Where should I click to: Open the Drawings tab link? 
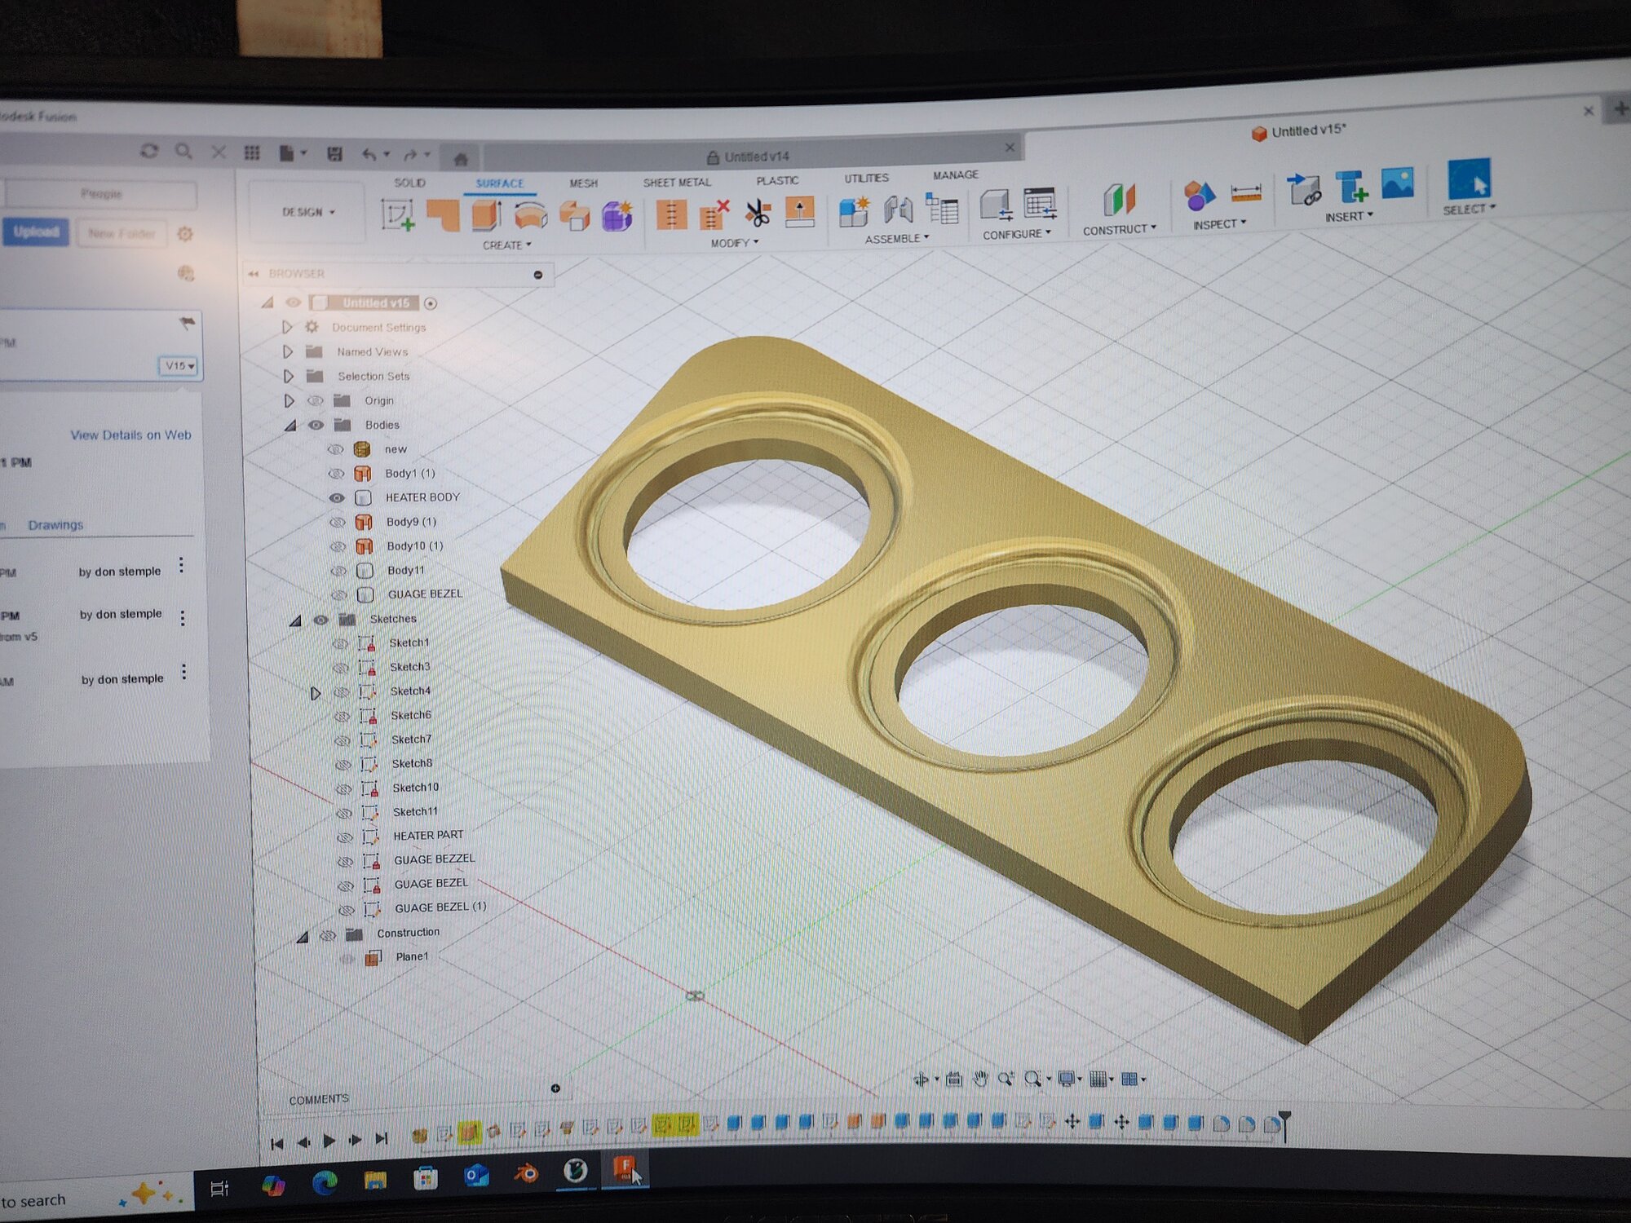click(55, 524)
